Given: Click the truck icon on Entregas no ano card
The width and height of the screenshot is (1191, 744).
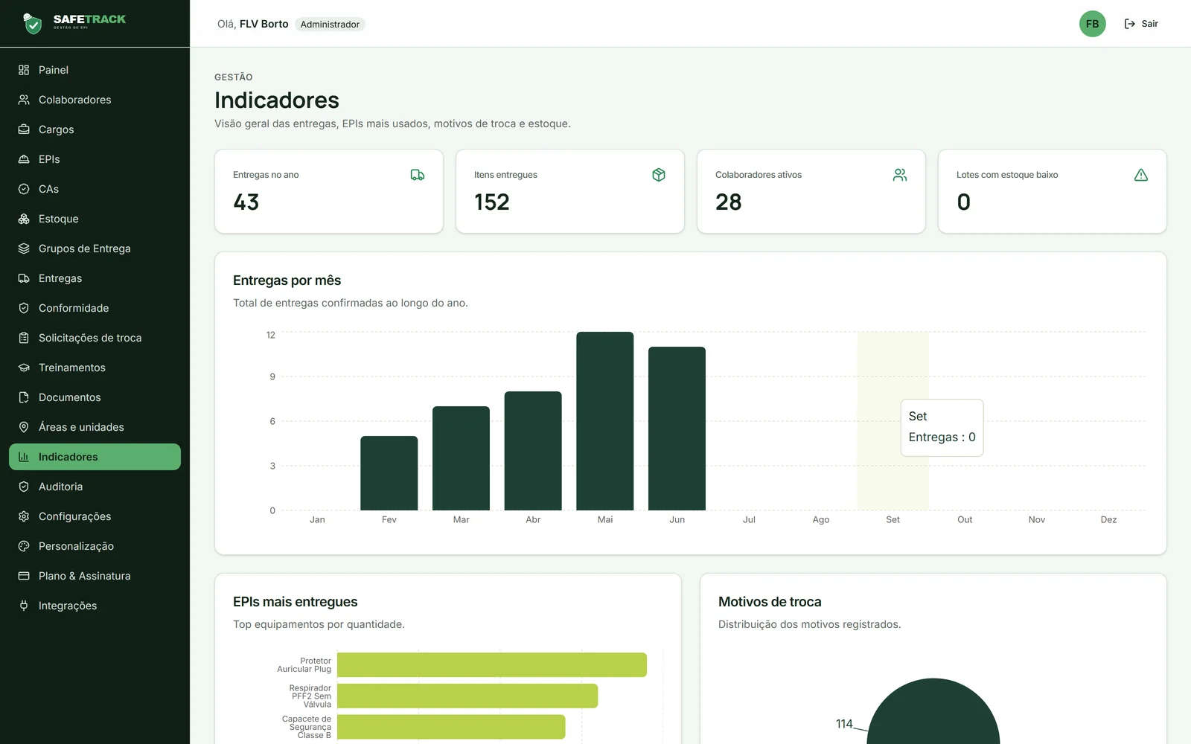Looking at the screenshot, I should click(x=418, y=175).
